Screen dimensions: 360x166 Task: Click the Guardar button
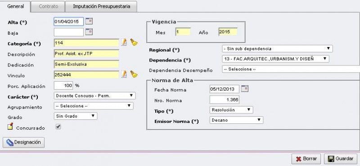tap(341, 159)
